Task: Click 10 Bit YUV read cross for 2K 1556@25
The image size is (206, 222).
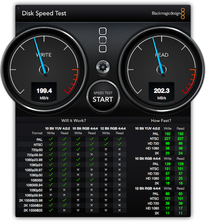Action: [64, 210]
